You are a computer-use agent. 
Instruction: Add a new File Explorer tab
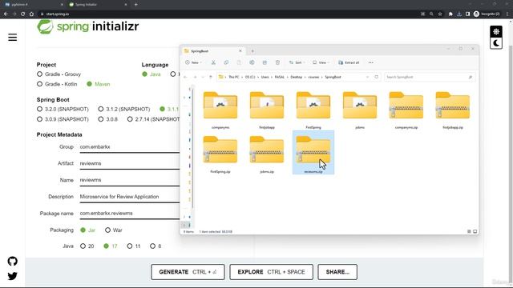tap(252, 51)
